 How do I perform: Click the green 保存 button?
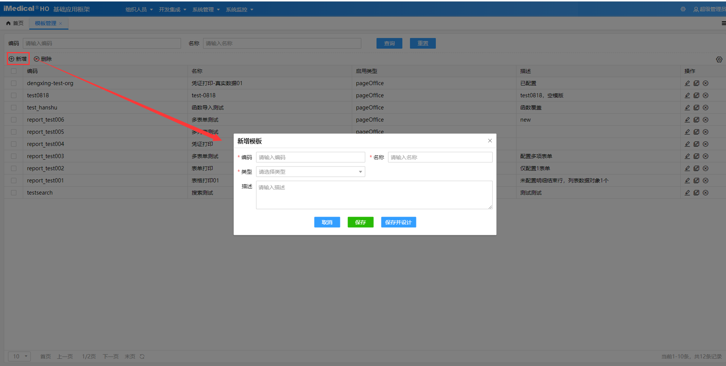360,222
